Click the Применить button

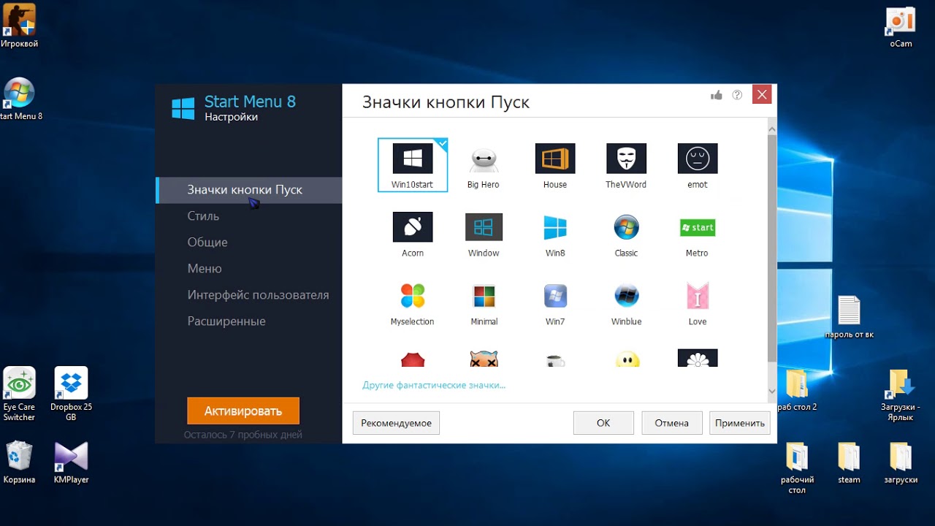click(x=740, y=423)
